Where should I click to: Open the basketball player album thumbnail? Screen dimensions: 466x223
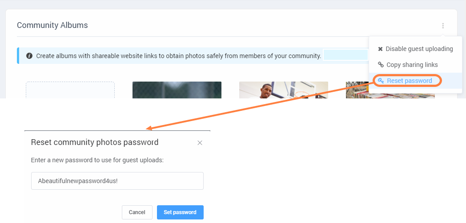[284, 90]
